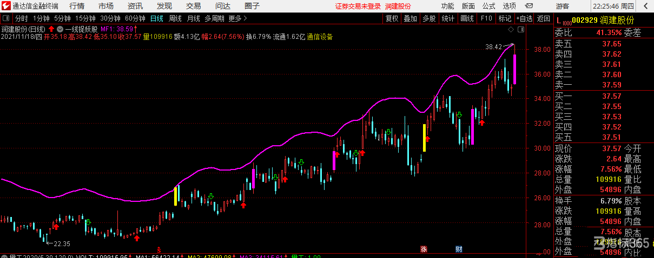Open the 选项 menu
The height and width of the screenshot is (258, 654).
point(510,6)
